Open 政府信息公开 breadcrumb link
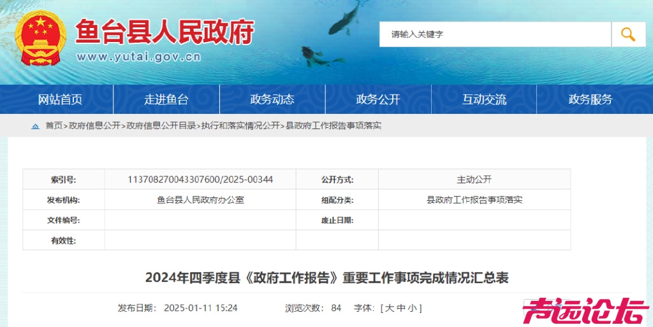 click(x=94, y=126)
